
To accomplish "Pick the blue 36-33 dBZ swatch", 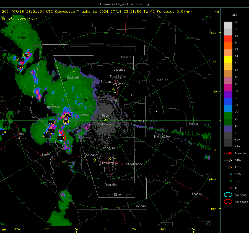I will tap(228, 101).
